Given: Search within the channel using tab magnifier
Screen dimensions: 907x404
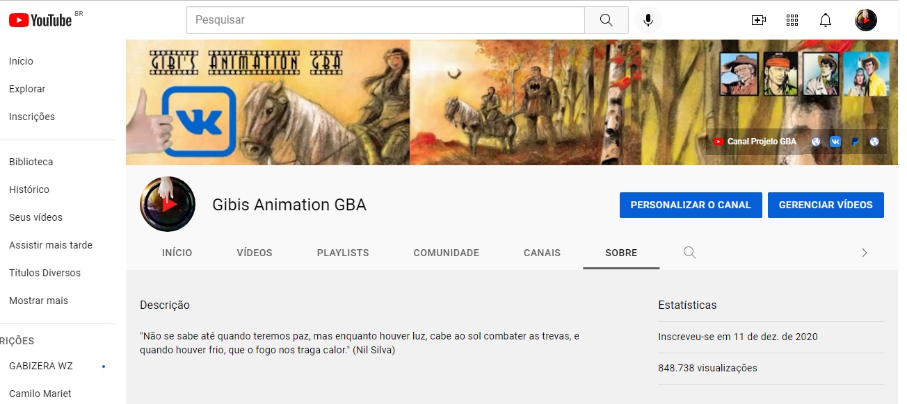Looking at the screenshot, I should tap(690, 253).
